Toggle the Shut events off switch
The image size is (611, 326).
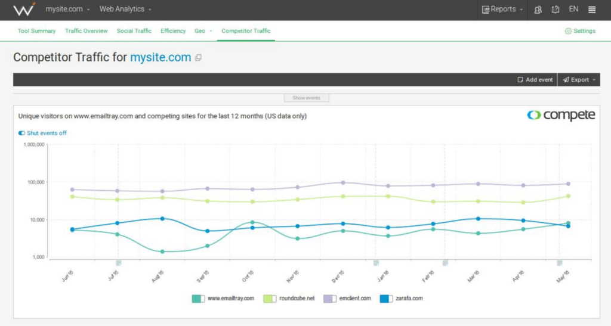tap(21, 133)
